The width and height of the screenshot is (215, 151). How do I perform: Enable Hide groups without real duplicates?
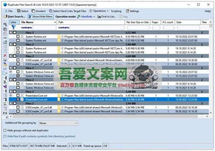coord(5,130)
